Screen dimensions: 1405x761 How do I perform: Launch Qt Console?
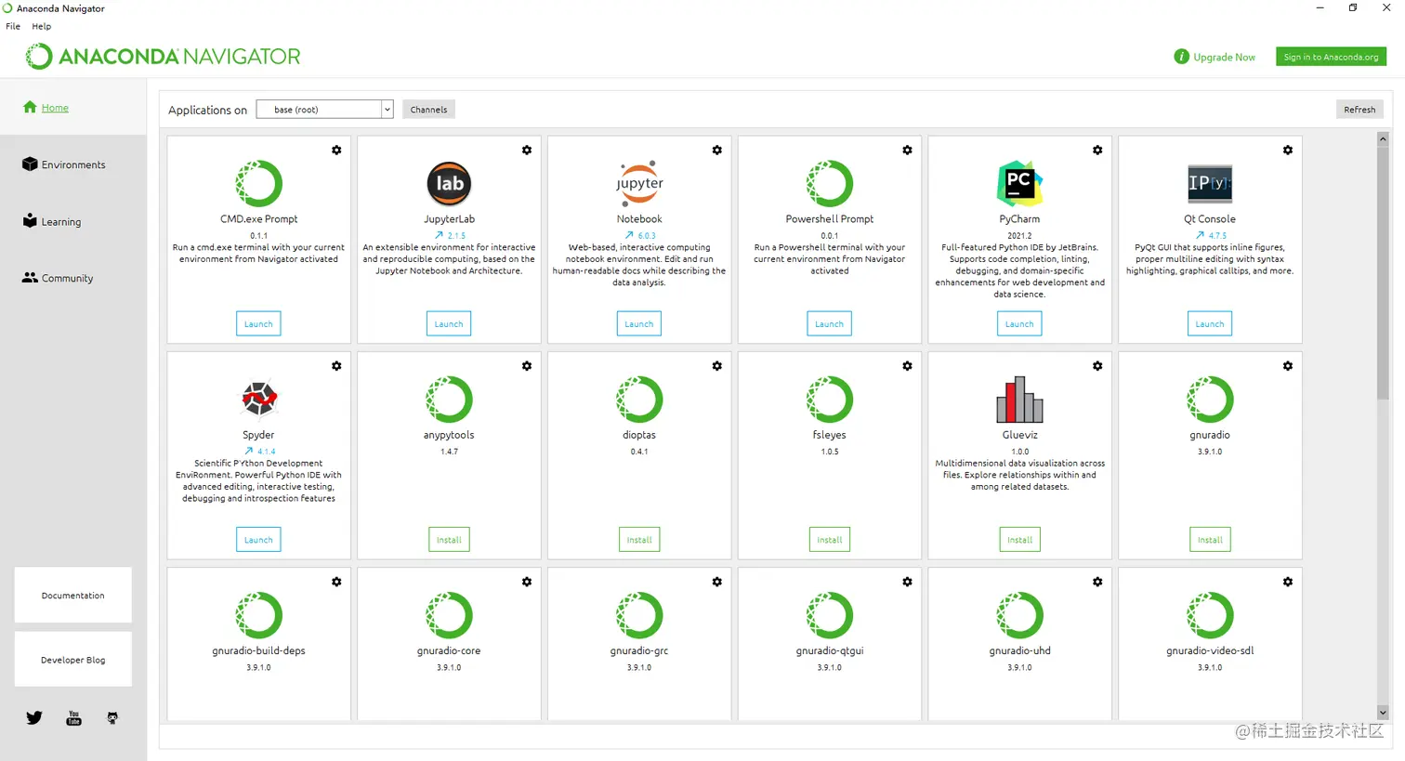(x=1210, y=323)
